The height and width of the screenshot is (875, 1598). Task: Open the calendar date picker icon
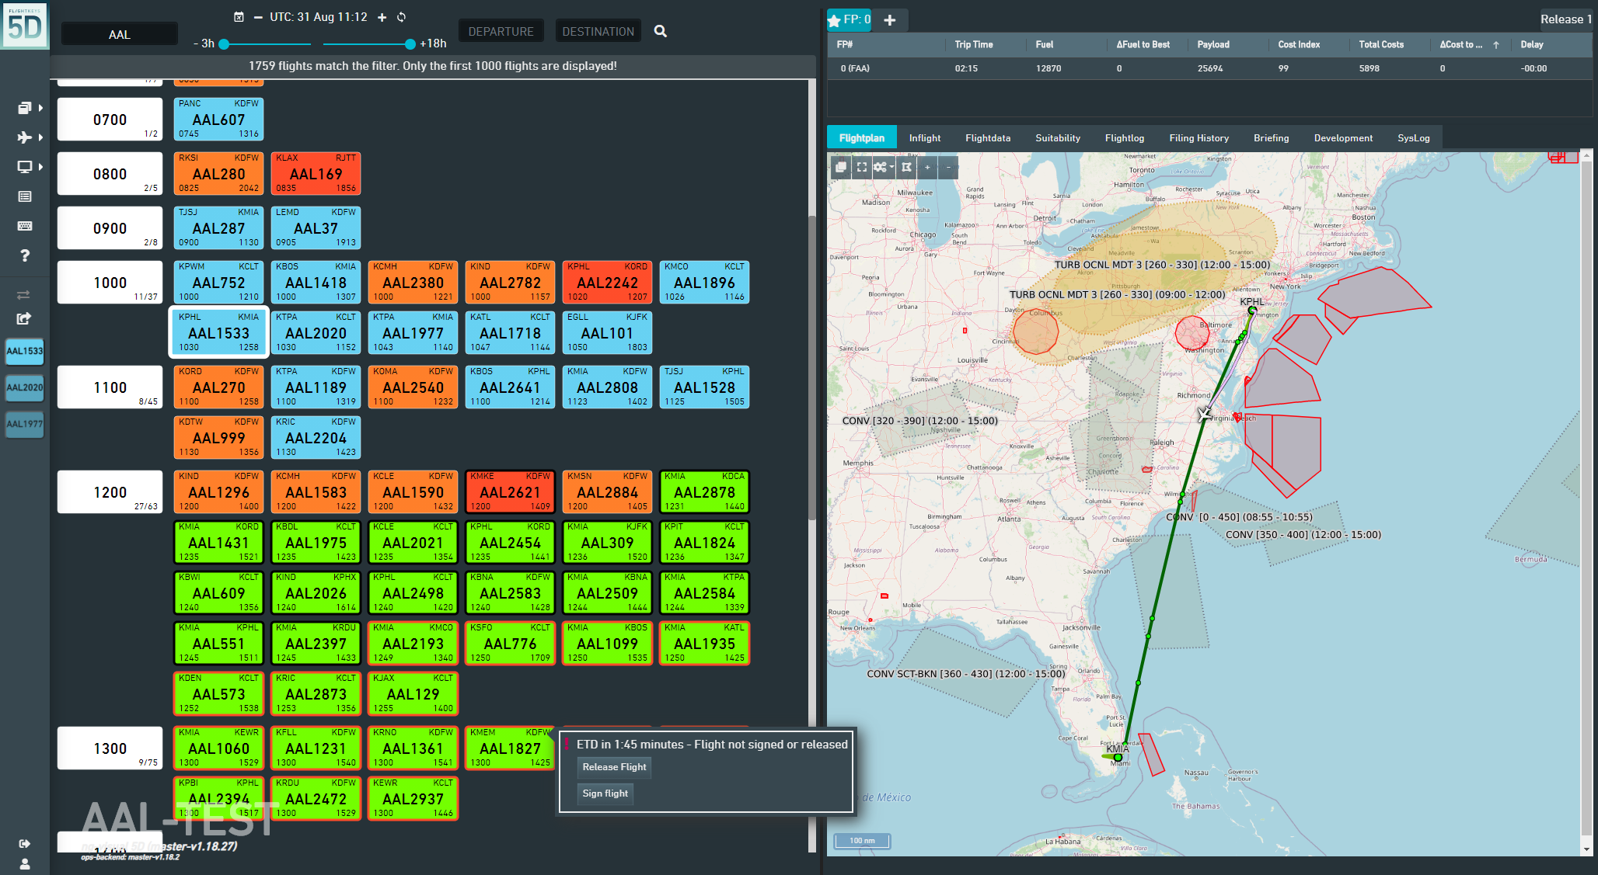239,17
